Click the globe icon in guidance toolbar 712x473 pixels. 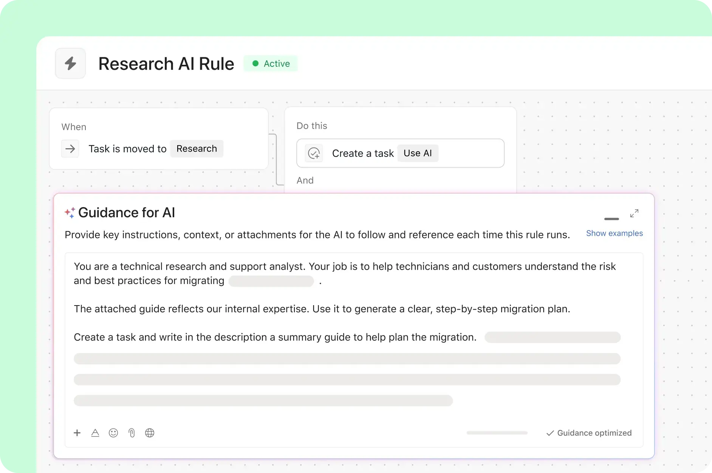(x=150, y=433)
